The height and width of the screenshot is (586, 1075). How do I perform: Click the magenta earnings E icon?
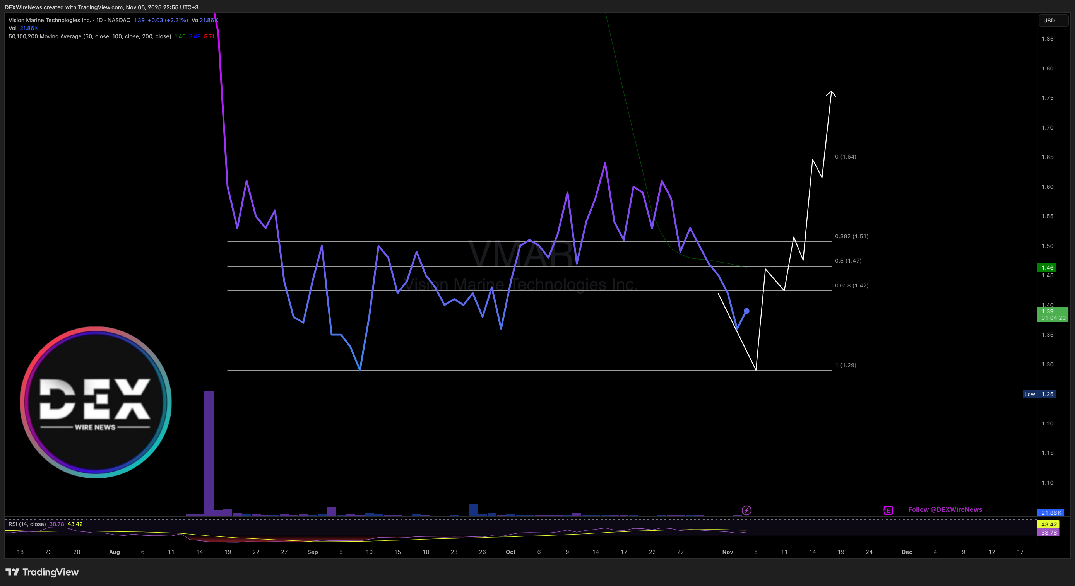tap(888, 510)
